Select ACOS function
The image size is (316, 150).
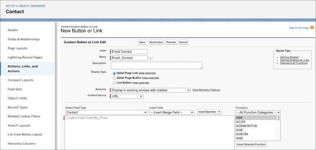(256, 122)
